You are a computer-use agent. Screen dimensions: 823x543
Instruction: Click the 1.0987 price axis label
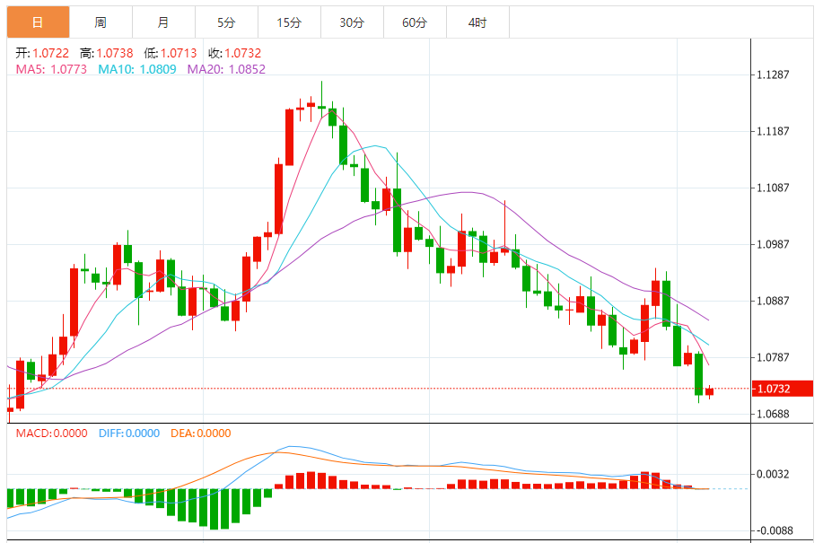(773, 244)
